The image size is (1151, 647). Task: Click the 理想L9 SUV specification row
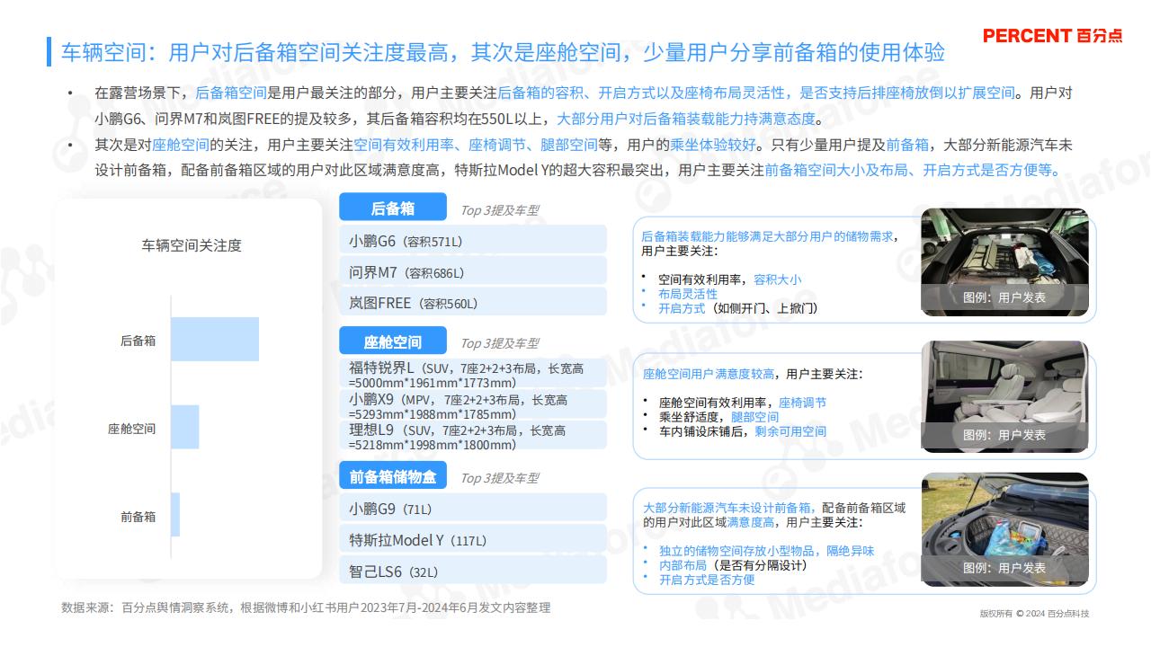click(x=473, y=437)
